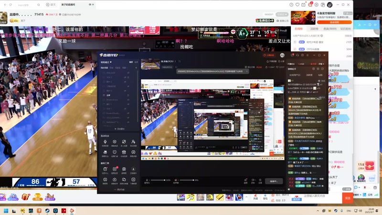
Task: Dismiss the NBA2KOL2 notification with its X
Action: (x=246, y=71)
